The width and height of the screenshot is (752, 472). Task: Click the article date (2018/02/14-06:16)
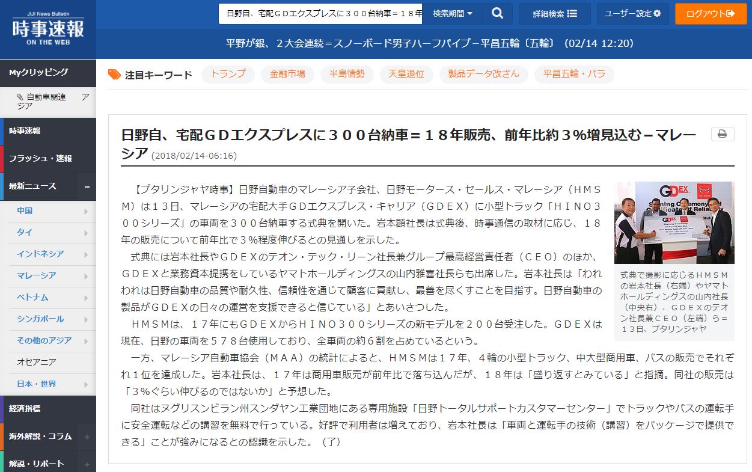(x=194, y=156)
